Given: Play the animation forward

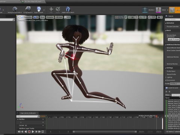Looking at the screenshot, I should 33,132.
